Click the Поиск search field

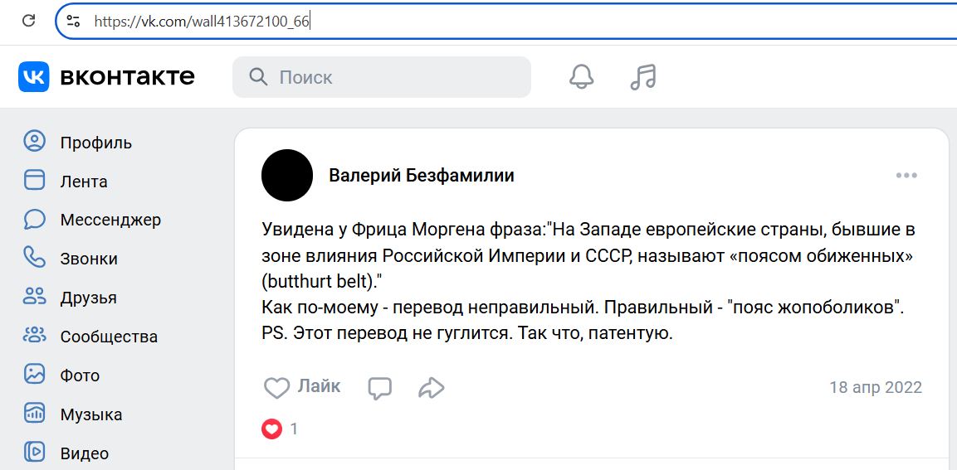click(x=382, y=77)
